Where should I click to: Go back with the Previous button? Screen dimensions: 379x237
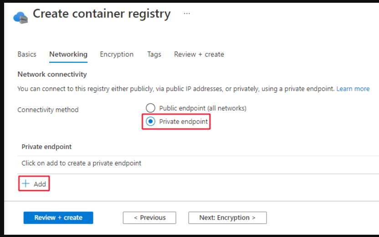pos(149,218)
